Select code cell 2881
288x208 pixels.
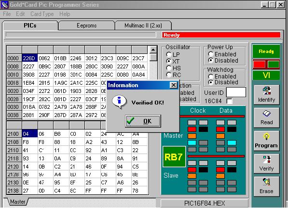30,115
